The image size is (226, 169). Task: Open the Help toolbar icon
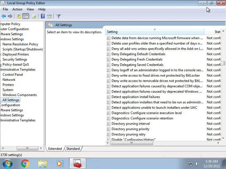coord(43,16)
